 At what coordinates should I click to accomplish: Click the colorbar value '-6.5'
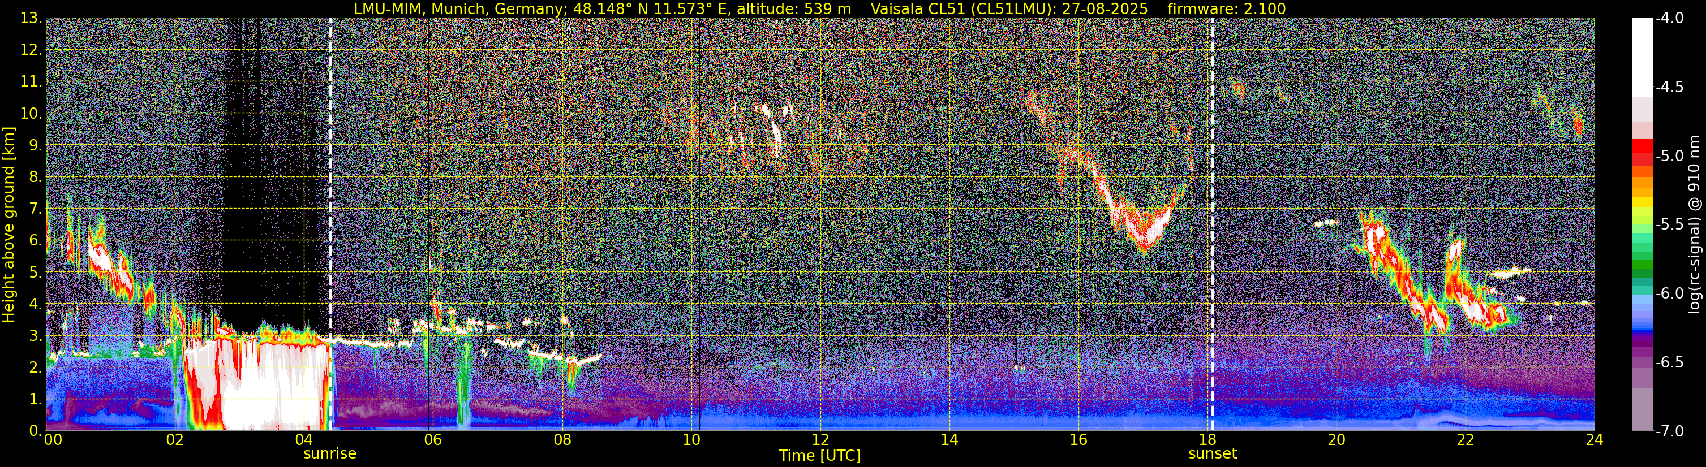[x=1670, y=362]
